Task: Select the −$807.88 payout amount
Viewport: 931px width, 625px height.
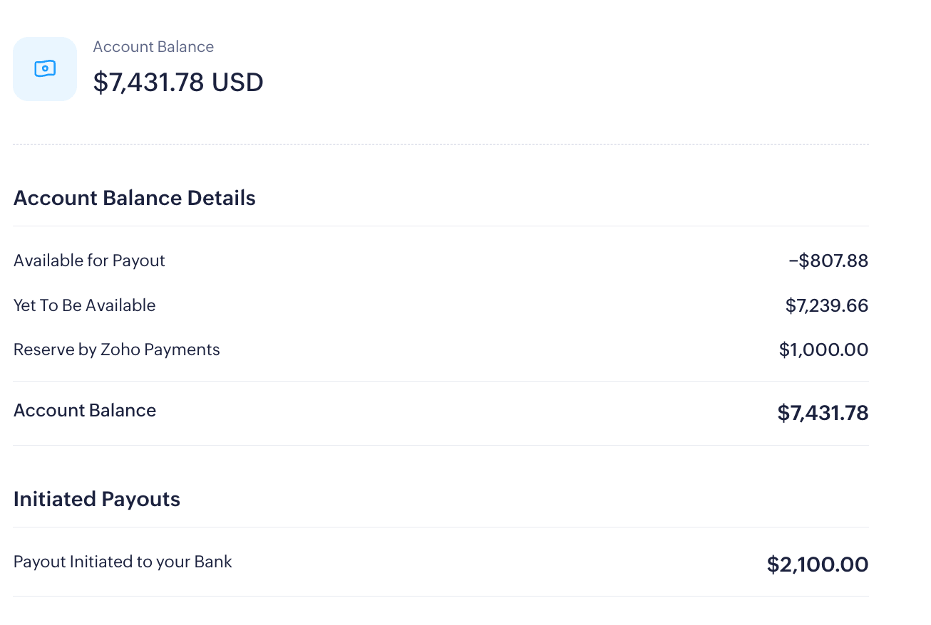Action: pyautogui.click(x=828, y=261)
